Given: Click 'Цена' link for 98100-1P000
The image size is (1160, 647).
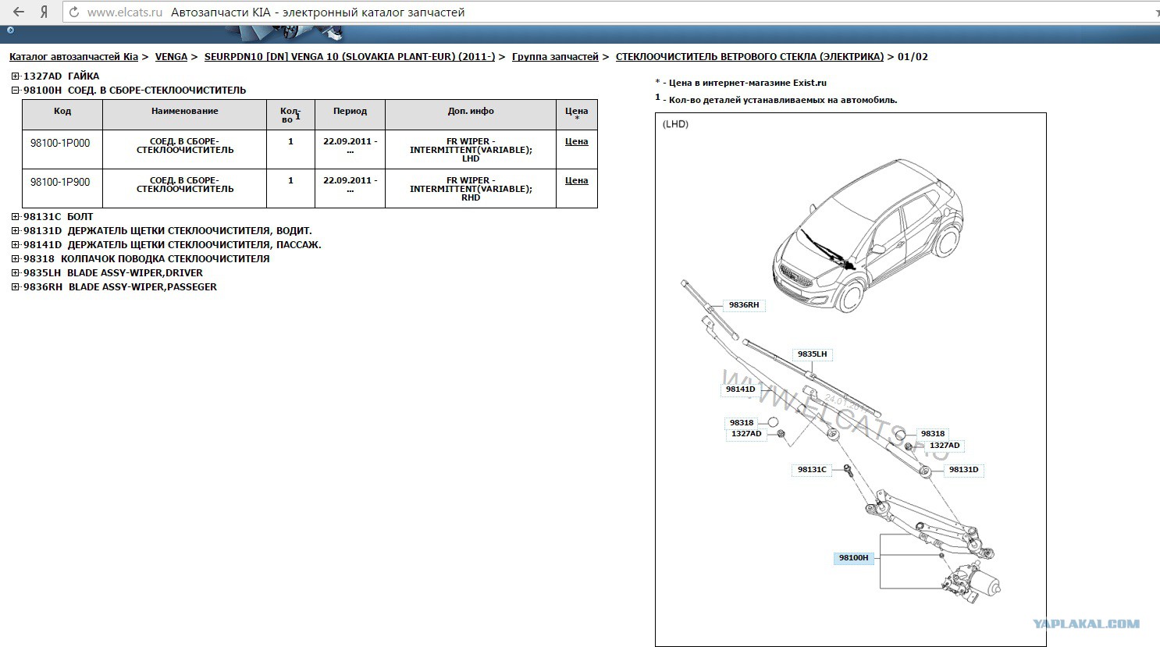Looking at the screenshot, I should 576,142.
